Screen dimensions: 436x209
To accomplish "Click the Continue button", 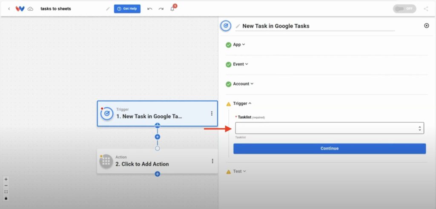I will pyautogui.click(x=330, y=149).
